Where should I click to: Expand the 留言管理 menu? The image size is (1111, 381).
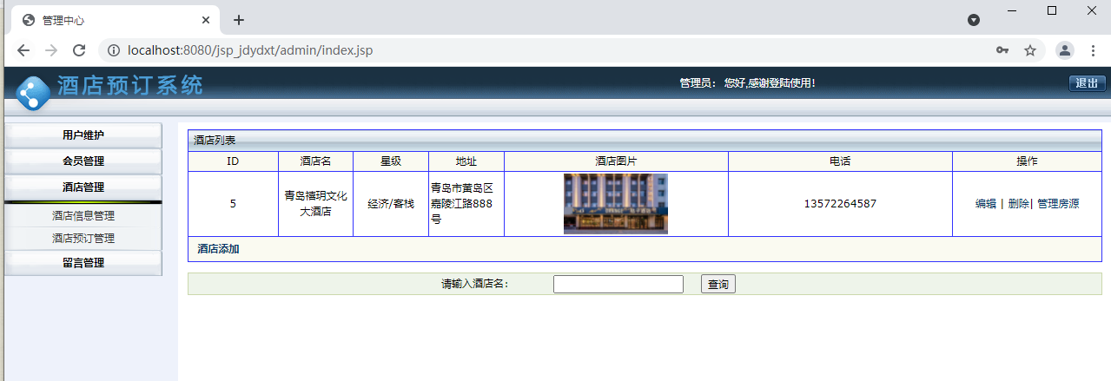pos(83,263)
